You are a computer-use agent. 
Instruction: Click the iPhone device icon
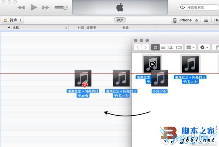pos(175,20)
